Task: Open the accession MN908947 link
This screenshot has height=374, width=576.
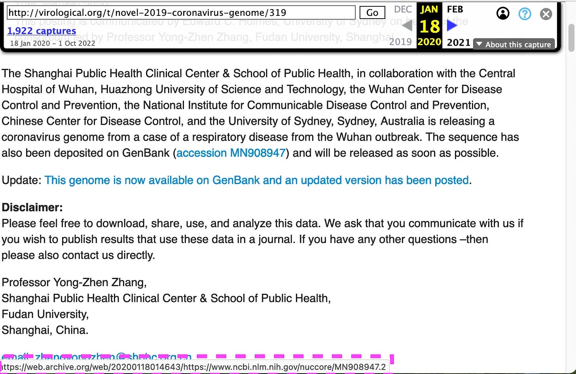Action: click(x=231, y=153)
